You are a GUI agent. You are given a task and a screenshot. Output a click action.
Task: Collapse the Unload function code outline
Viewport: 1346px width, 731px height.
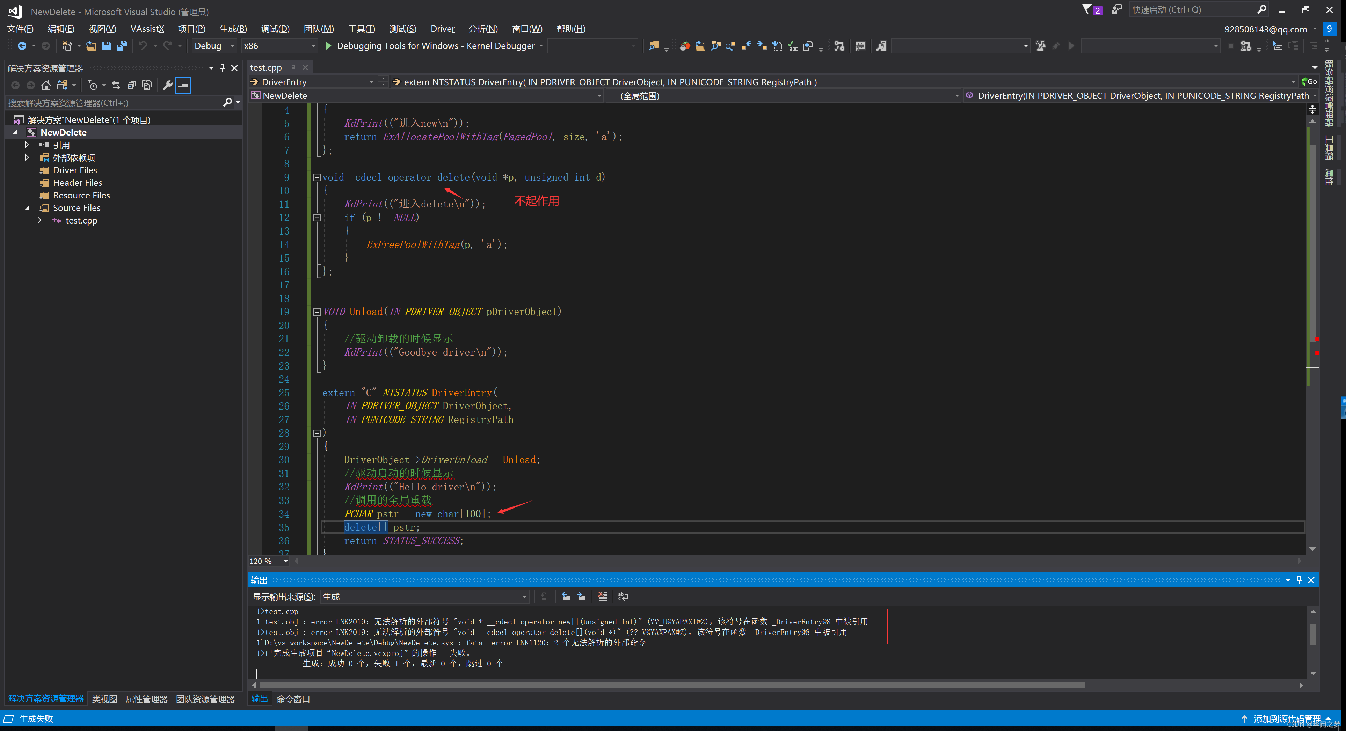point(317,312)
